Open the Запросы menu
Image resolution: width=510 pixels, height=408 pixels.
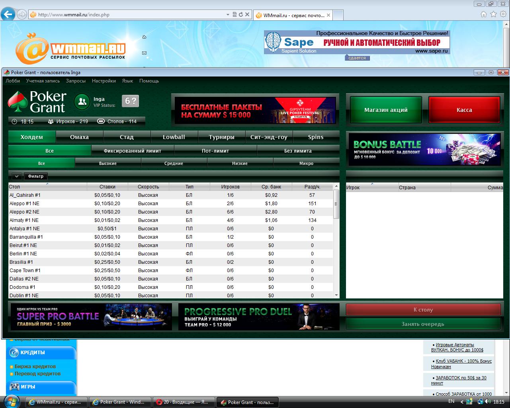point(76,81)
